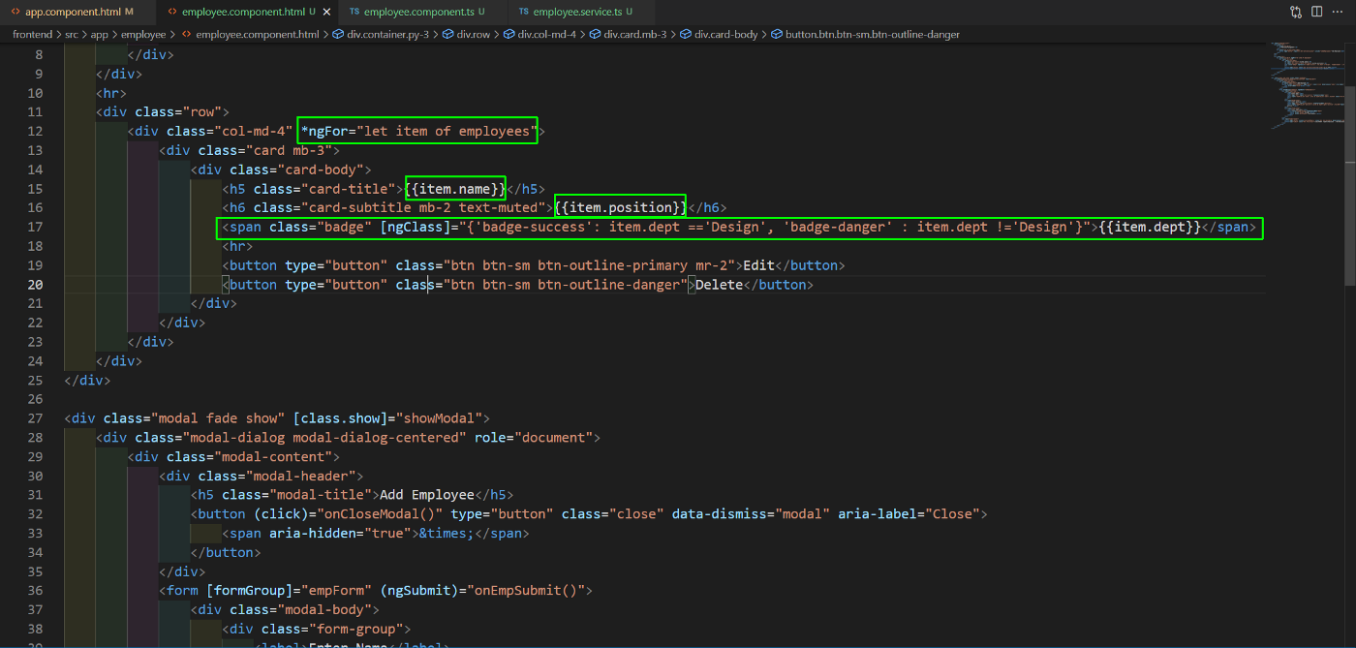Place cursor in {{item.position}} interpolation

point(621,207)
